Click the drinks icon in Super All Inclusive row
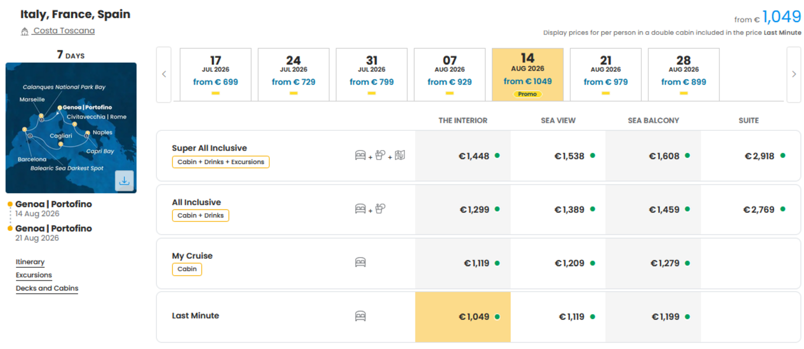The height and width of the screenshot is (349, 804). [380, 155]
